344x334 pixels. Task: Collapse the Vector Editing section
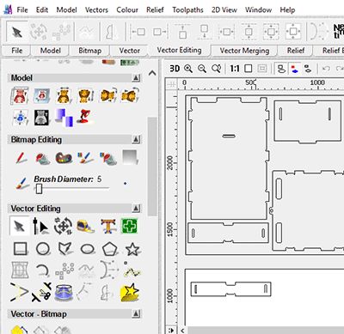click(x=136, y=209)
